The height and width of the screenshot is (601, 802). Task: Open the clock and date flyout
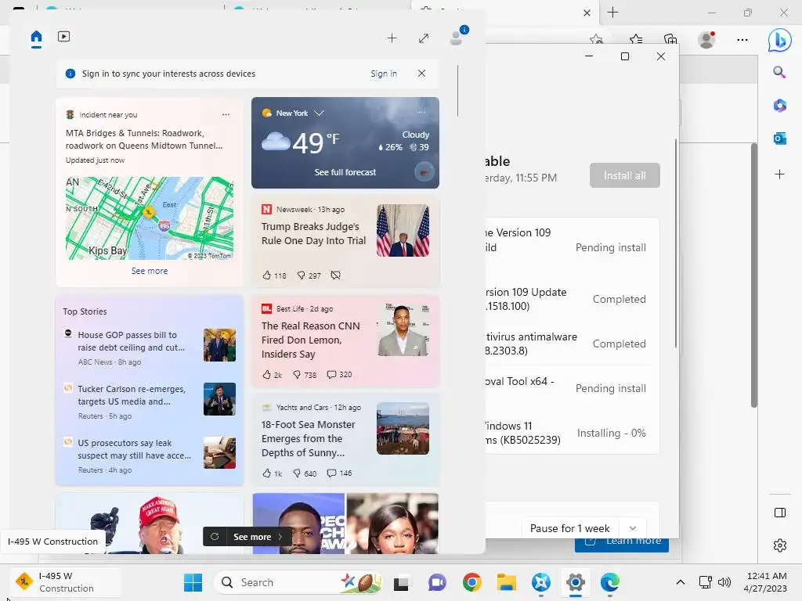click(x=766, y=582)
